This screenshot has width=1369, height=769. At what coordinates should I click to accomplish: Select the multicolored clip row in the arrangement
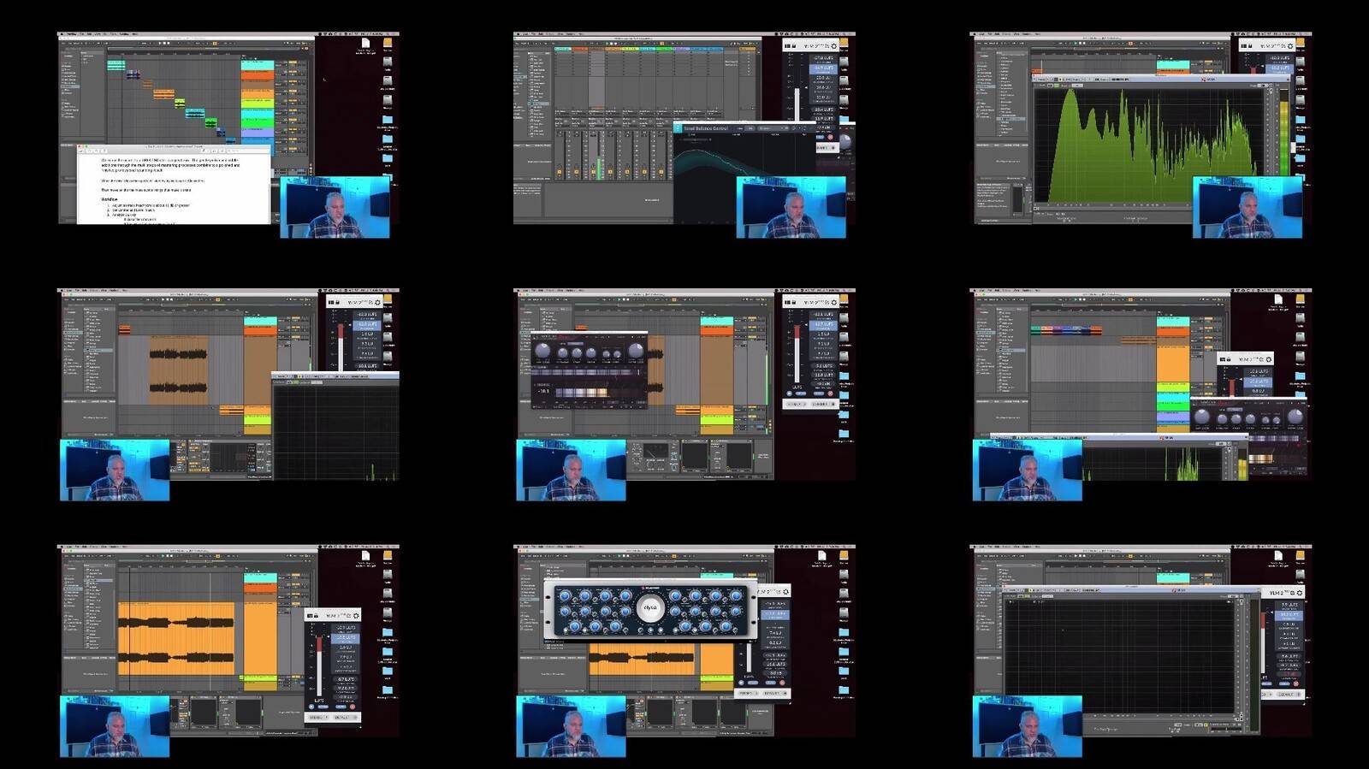click(1066, 329)
